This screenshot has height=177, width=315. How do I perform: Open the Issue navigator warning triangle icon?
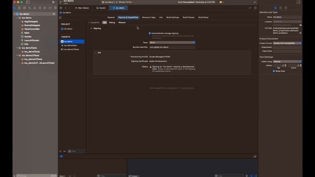[35, 8]
